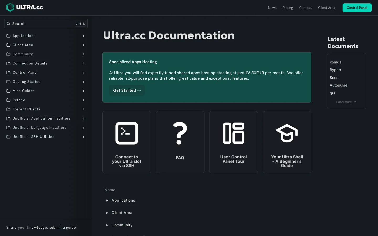
Task: Expand Connection Details sidebar chevron
Action: (83, 63)
